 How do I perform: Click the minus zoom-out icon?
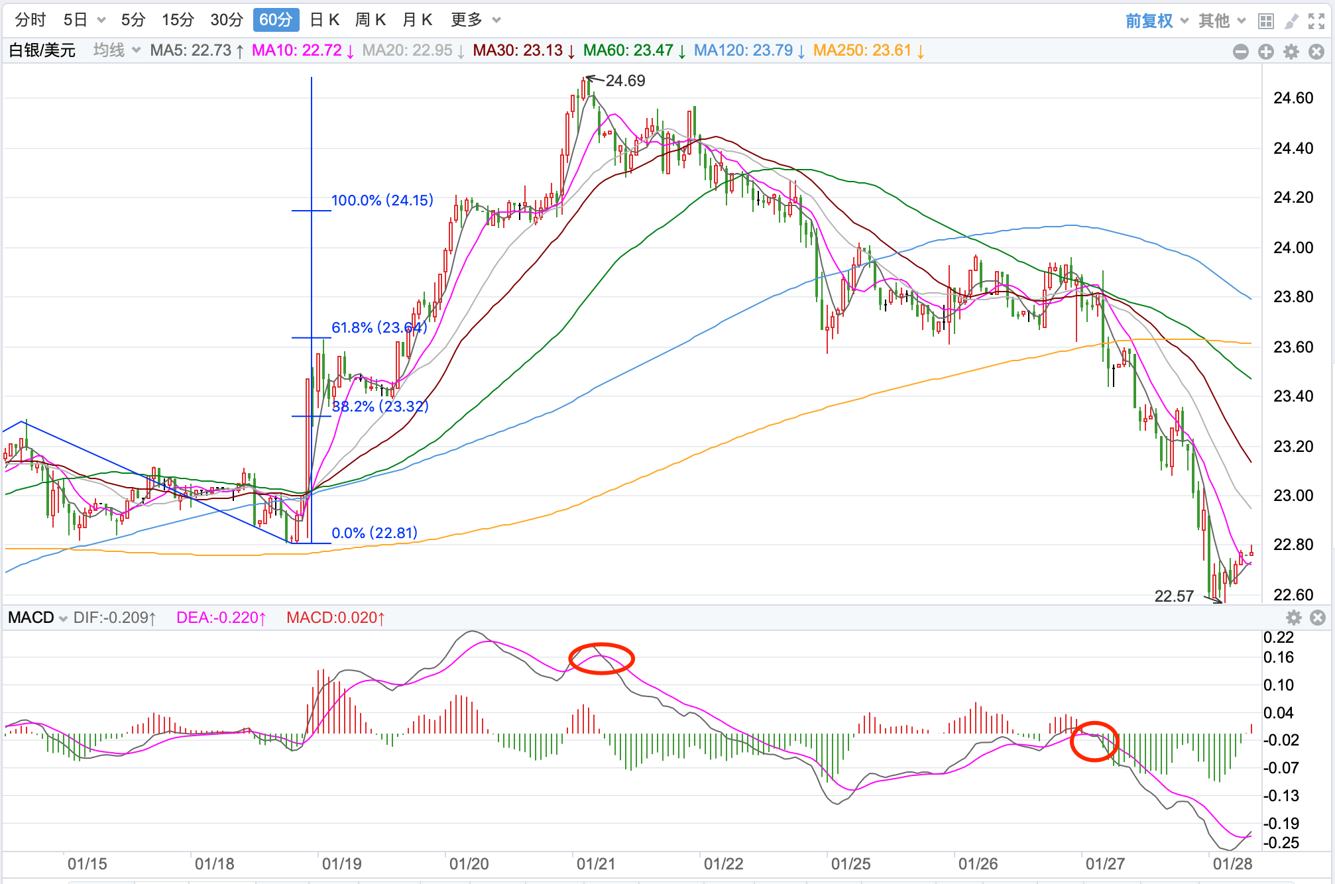click(1241, 52)
